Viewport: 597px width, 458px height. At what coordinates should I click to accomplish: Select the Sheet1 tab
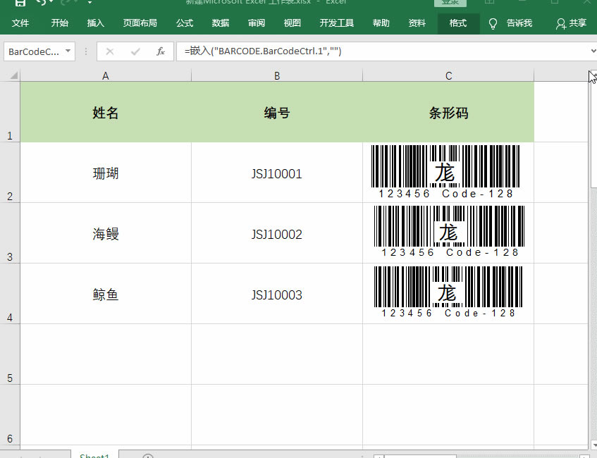click(94, 455)
